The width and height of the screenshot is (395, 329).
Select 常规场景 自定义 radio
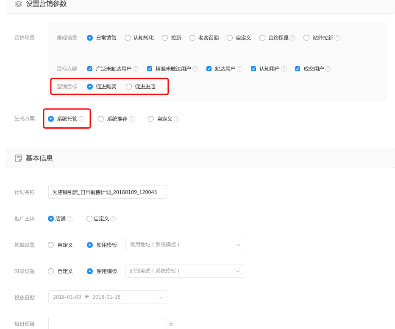(229, 38)
